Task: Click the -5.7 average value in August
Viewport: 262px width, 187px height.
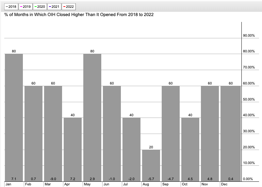Action: click(x=151, y=179)
